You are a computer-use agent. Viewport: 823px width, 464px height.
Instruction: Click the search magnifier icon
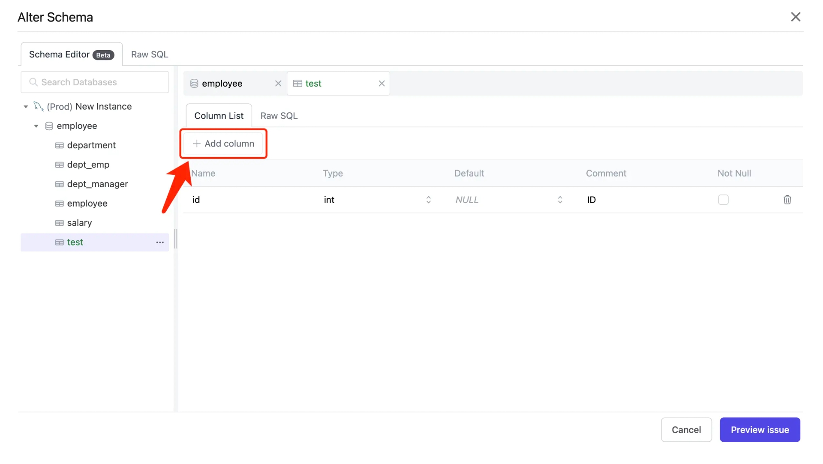click(33, 82)
